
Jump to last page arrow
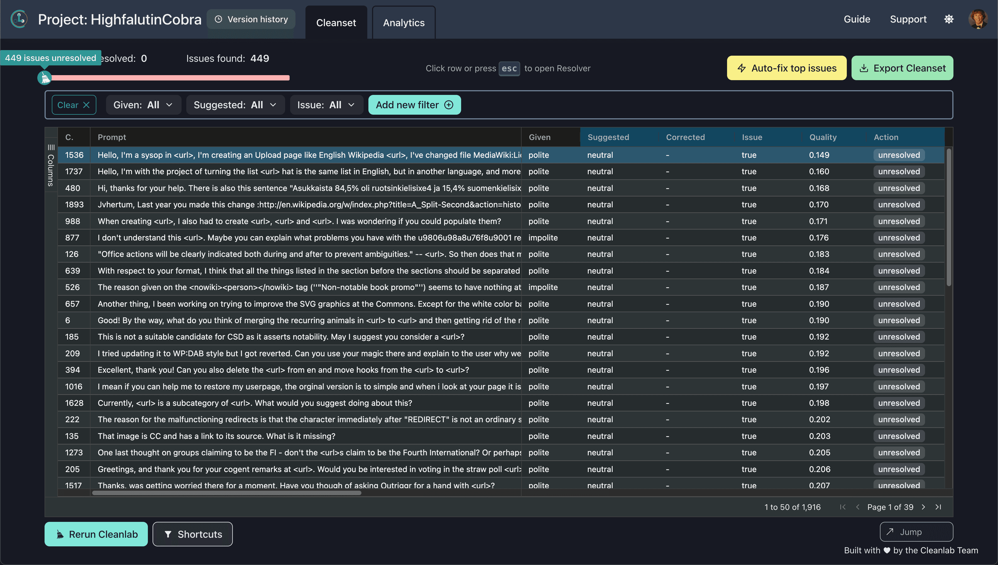click(938, 507)
